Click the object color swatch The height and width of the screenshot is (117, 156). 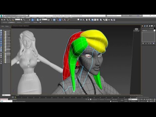pos(155,28)
